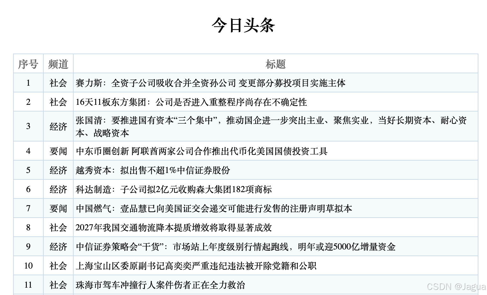Select the 珠海市驾车冲撞行人 headline
This screenshot has width=487, height=295.
160,285
